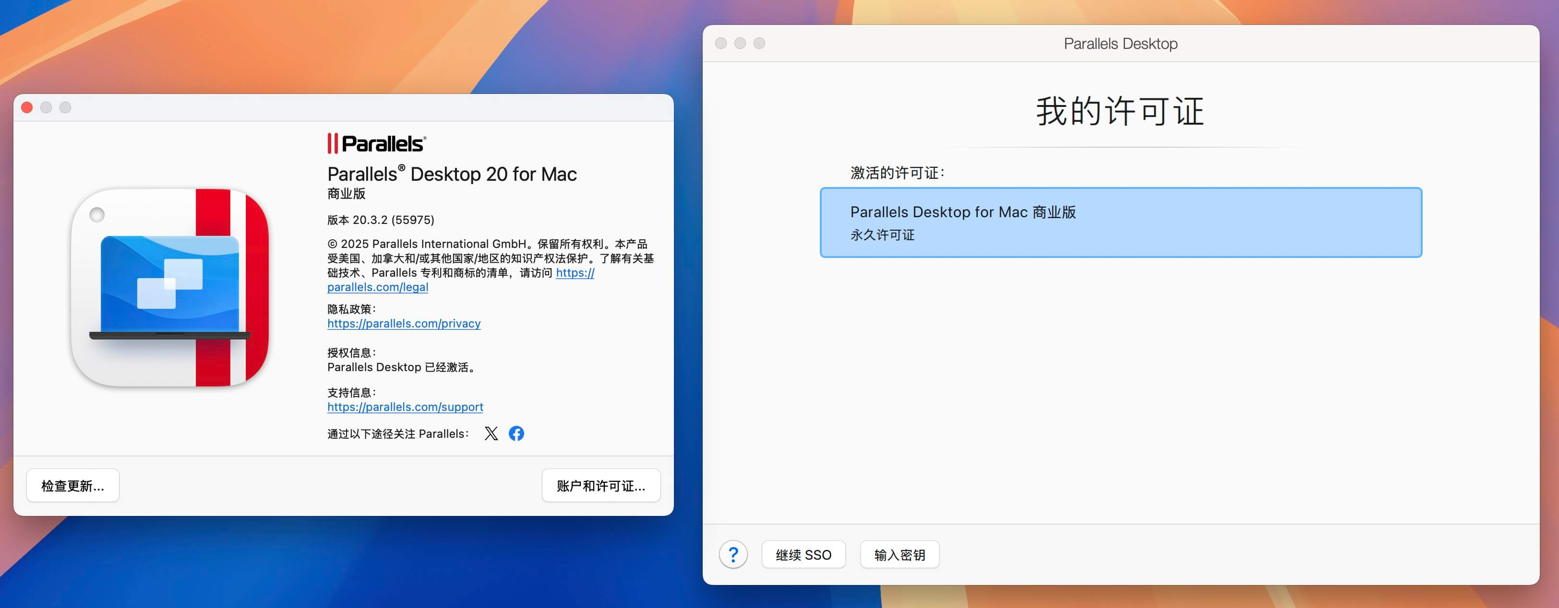Image resolution: width=1559 pixels, height=608 pixels.
Task: Click the 版本 20.3.2 (55975) text
Action: (x=381, y=220)
